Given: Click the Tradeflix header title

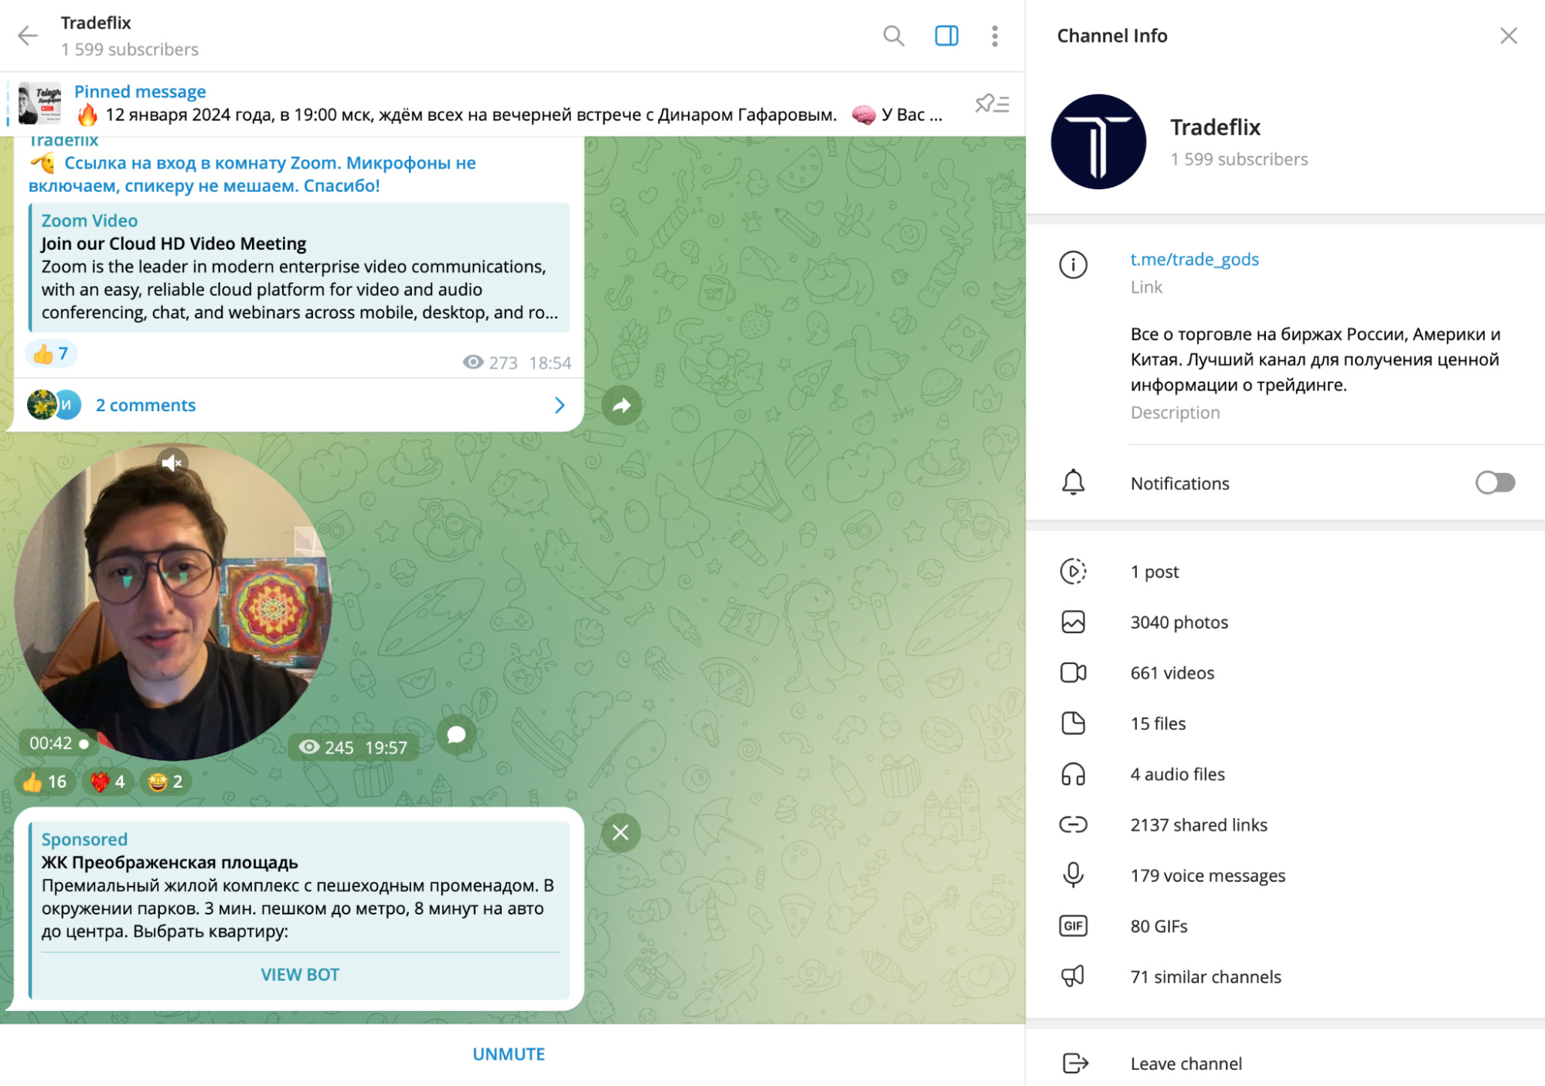Looking at the screenshot, I should coord(96,22).
